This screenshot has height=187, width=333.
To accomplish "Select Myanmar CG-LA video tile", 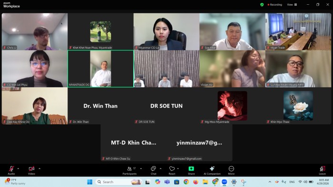I will (166, 31).
